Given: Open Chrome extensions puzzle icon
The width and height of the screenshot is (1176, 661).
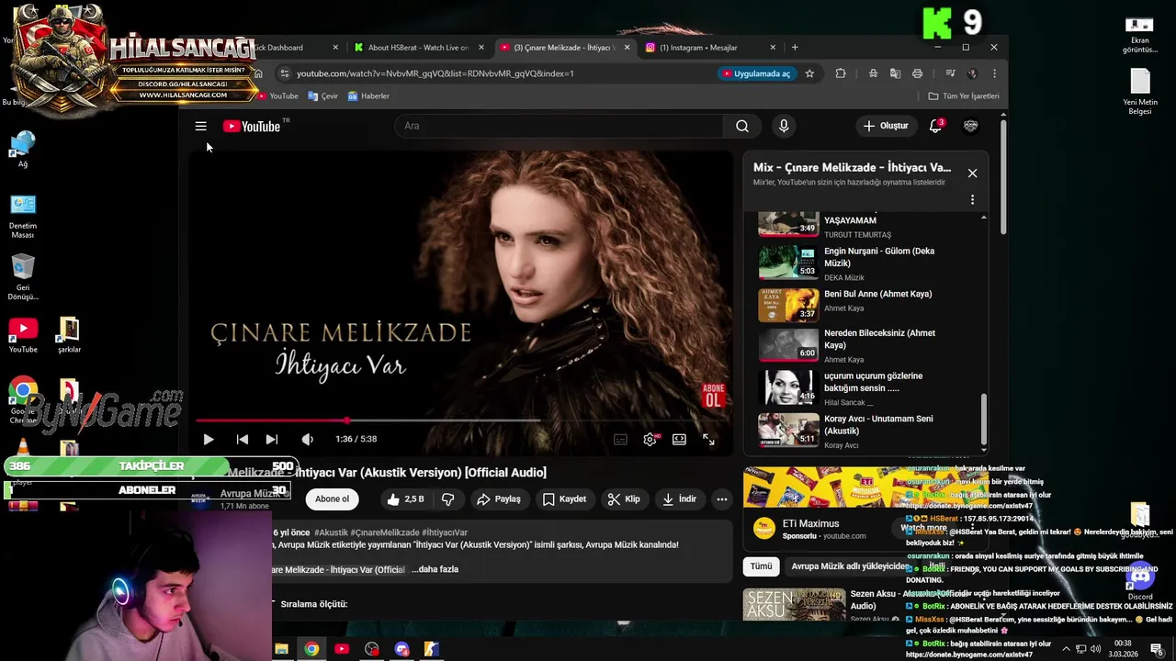Looking at the screenshot, I should pyautogui.click(x=841, y=73).
